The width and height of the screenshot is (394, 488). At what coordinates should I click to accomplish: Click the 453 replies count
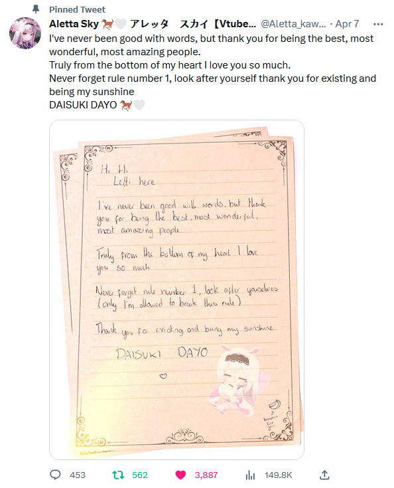78,475
